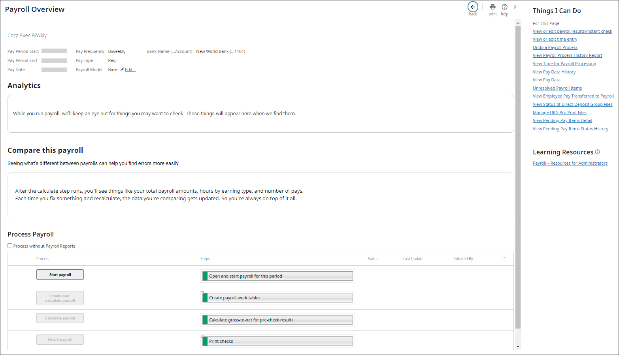The image size is (619, 355).
Task: Click the Steps column header
Action: pos(205,259)
